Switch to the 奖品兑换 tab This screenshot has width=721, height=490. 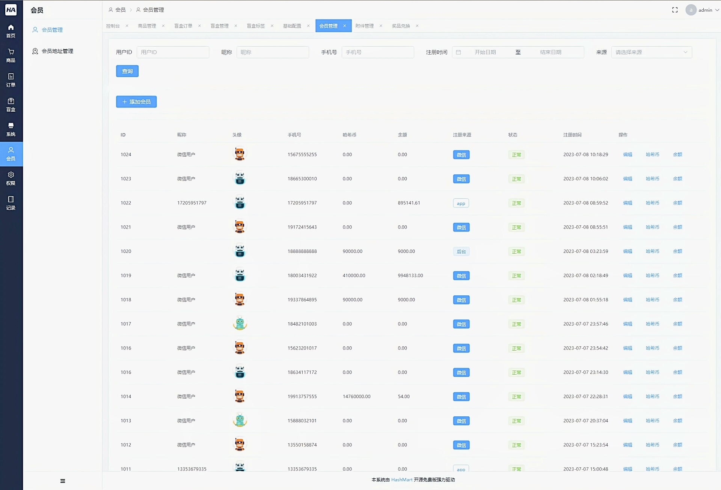click(401, 26)
